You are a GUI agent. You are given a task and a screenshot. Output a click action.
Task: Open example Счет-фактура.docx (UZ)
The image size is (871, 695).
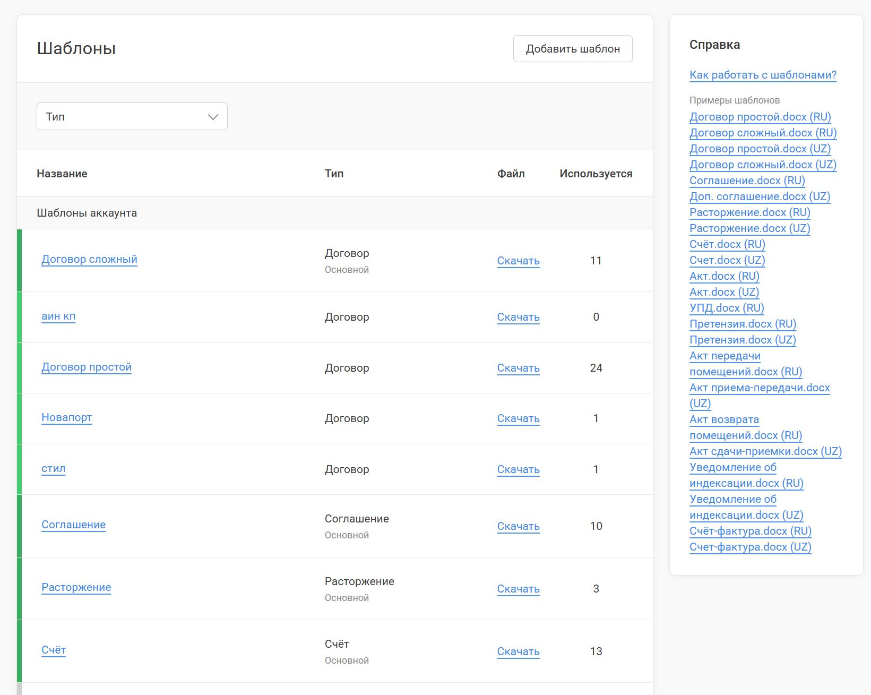click(751, 547)
